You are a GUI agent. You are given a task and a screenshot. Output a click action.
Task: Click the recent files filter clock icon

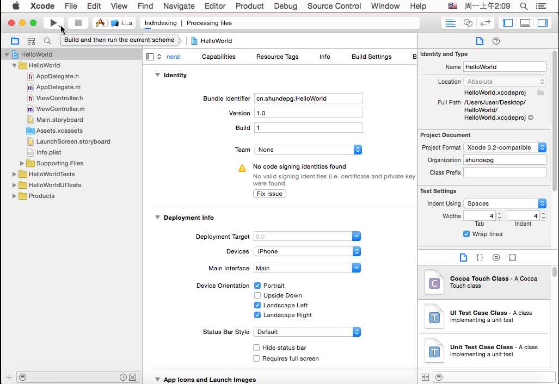tap(123, 377)
